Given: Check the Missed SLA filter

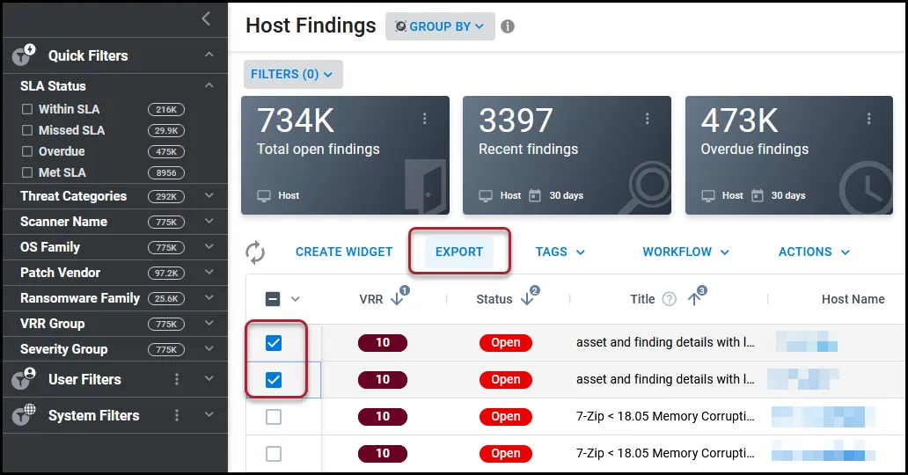Looking at the screenshot, I should point(26,130).
